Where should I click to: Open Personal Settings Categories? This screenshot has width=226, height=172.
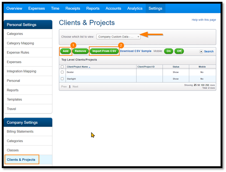pos(28,34)
